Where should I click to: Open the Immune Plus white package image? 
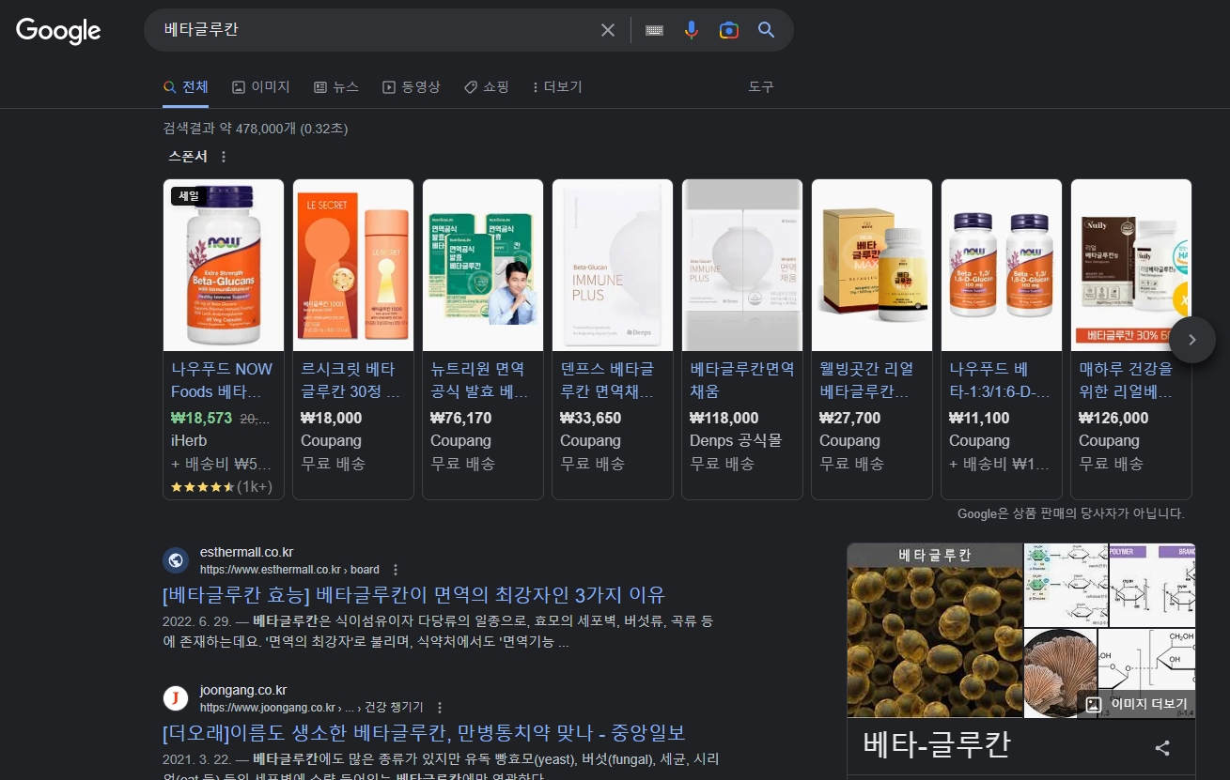coord(613,265)
